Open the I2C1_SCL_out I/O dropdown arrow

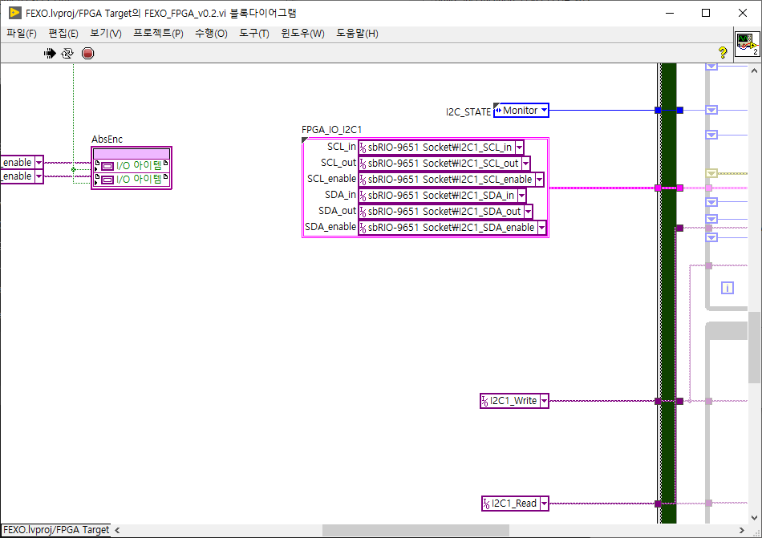(x=525, y=164)
